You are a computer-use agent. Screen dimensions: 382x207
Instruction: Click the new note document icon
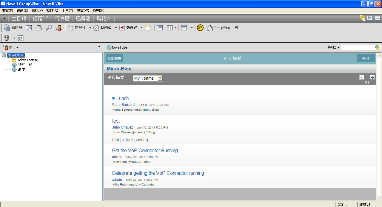(148, 28)
